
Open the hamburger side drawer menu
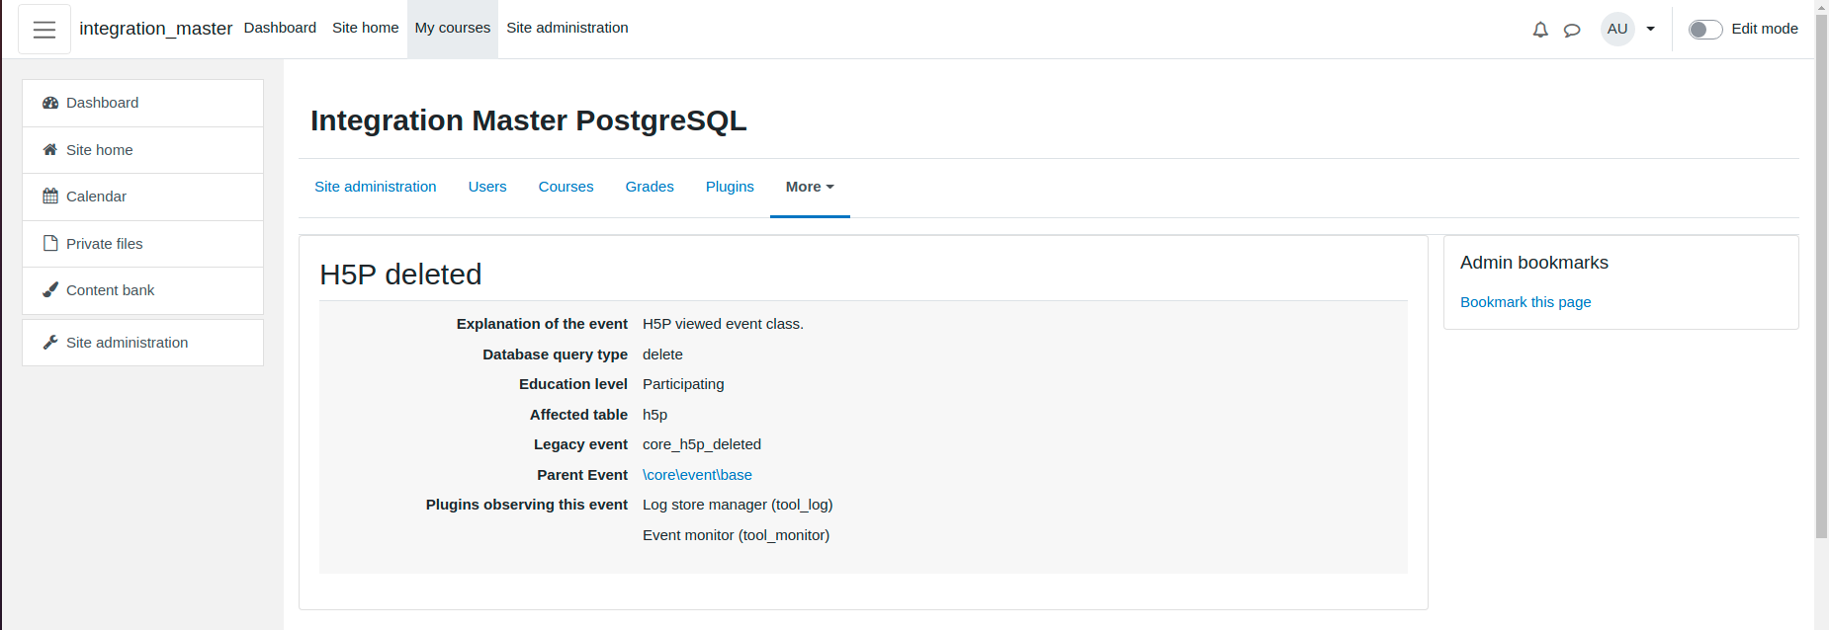point(44,29)
